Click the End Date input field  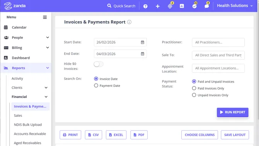[120, 54]
